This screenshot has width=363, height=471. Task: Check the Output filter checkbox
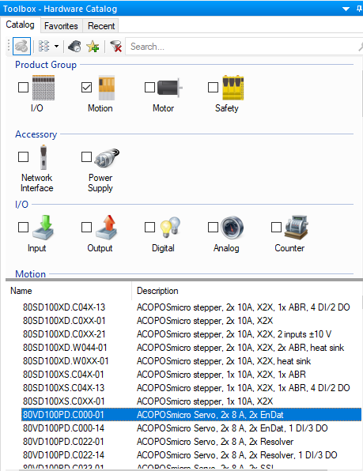coord(86,227)
